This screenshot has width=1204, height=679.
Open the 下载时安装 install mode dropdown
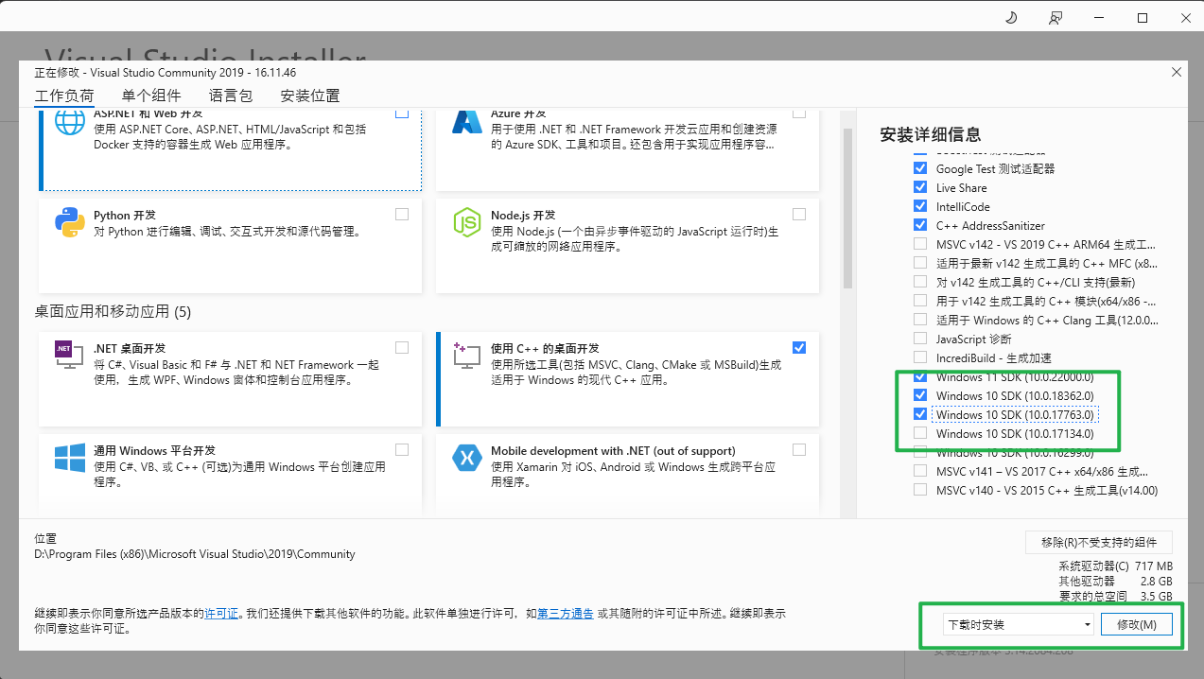1019,625
